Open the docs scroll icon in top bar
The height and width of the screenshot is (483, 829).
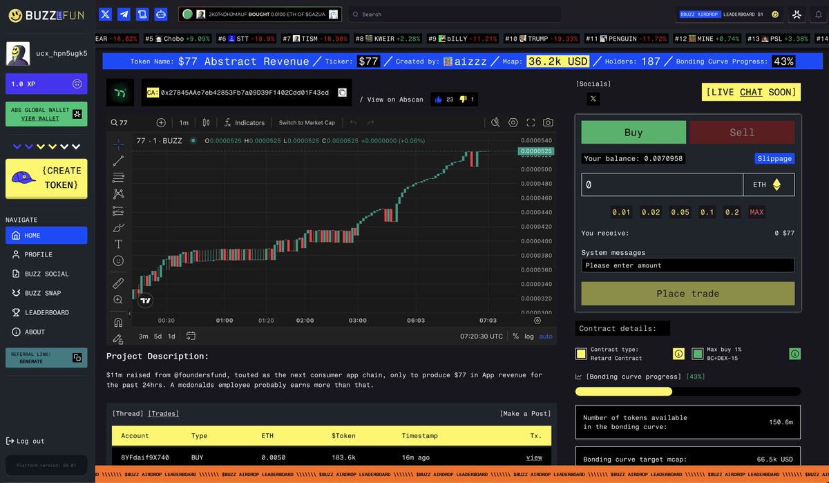[x=142, y=13]
